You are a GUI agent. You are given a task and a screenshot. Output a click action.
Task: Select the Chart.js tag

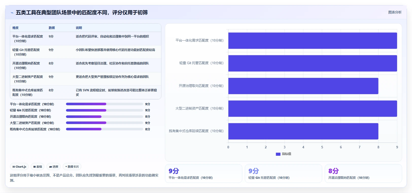tap(19, 167)
